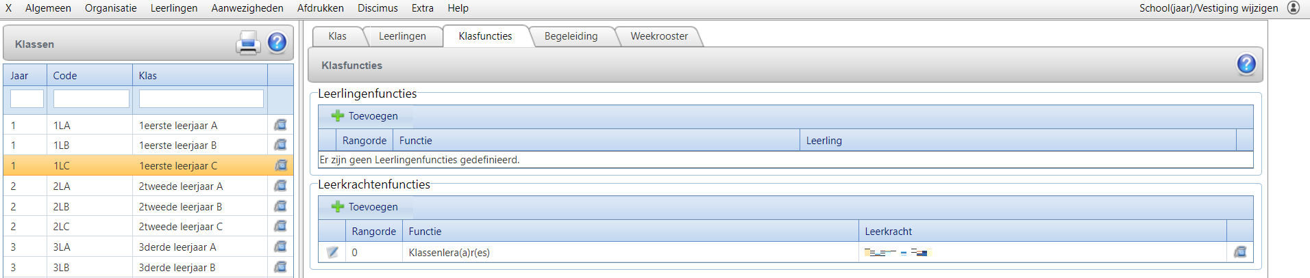Viewport: 1310px width, 278px height.
Task: Open detail icon for class 1LA row
Action: point(280,125)
